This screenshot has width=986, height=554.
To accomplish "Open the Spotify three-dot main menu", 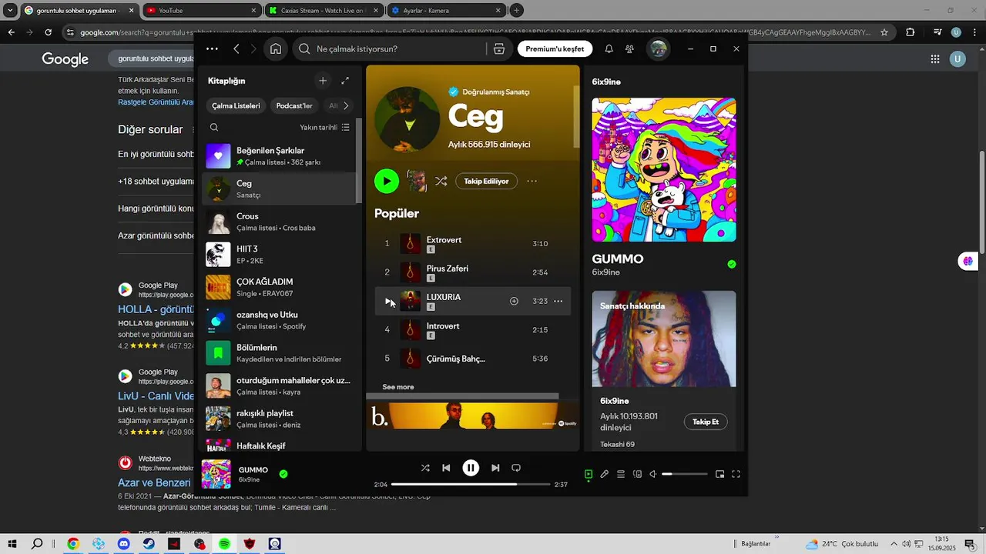I will click(212, 48).
